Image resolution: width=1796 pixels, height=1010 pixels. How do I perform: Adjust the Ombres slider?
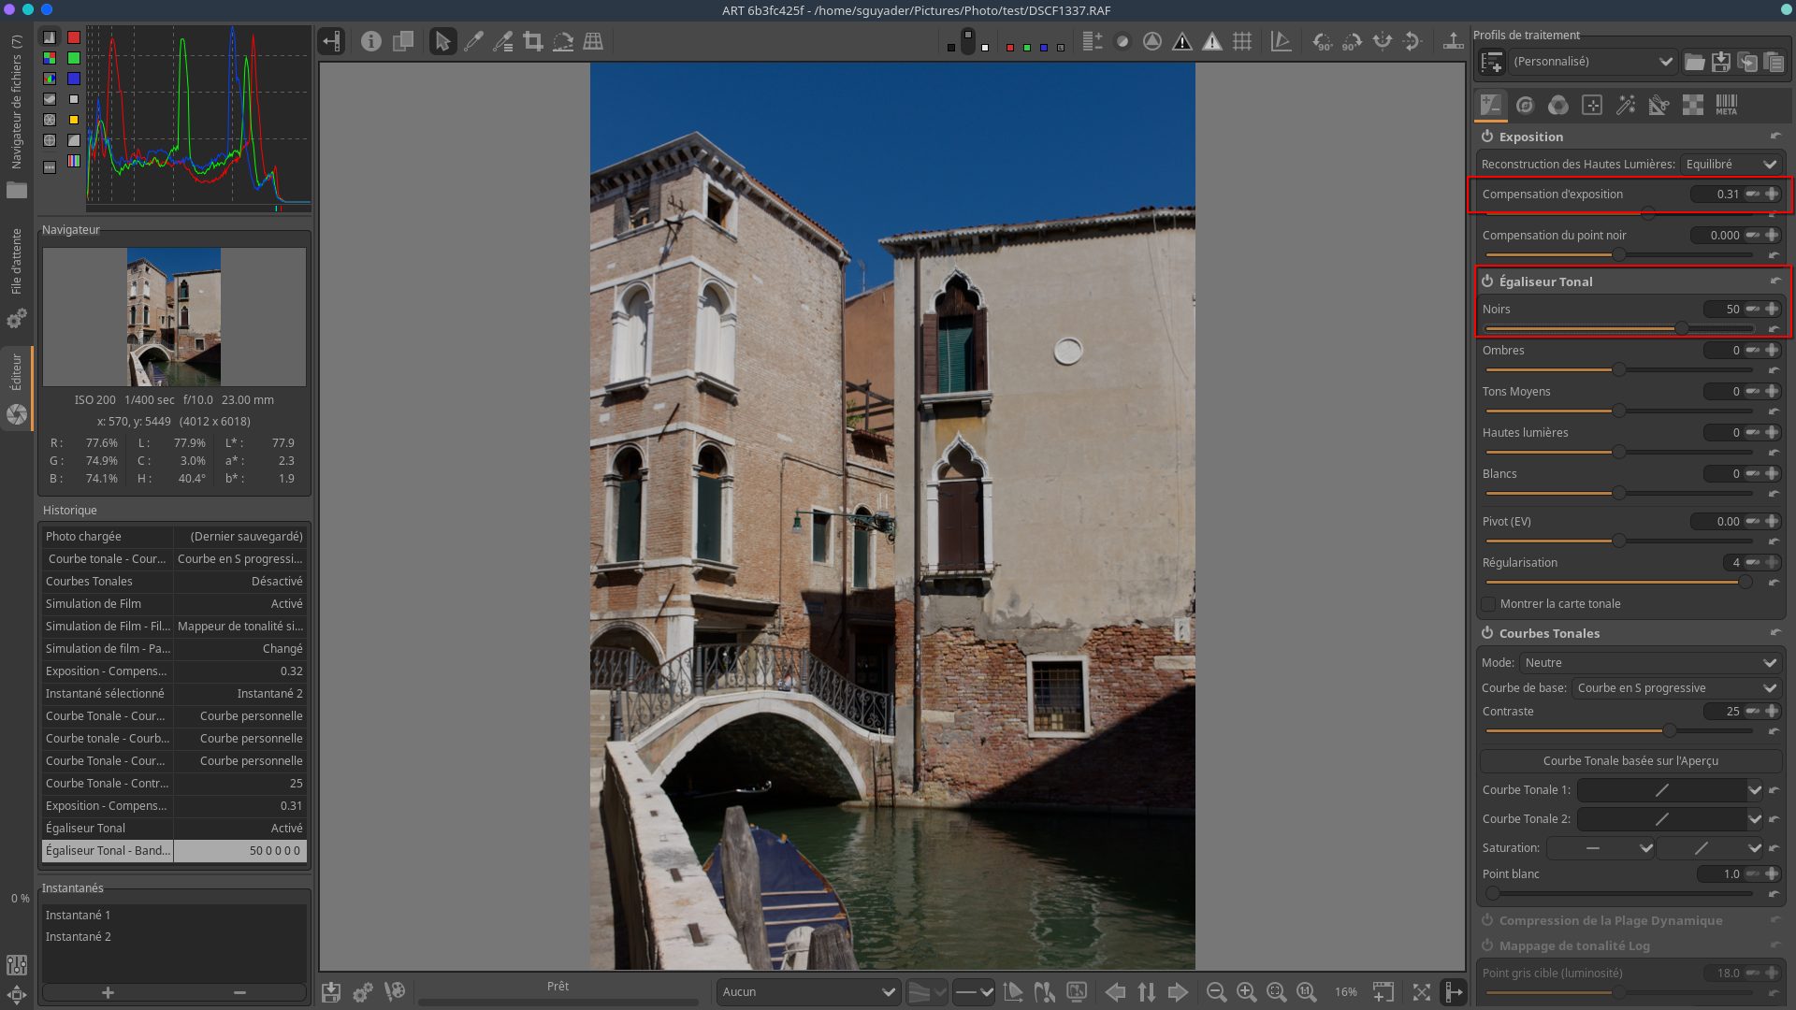pos(1618,369)
